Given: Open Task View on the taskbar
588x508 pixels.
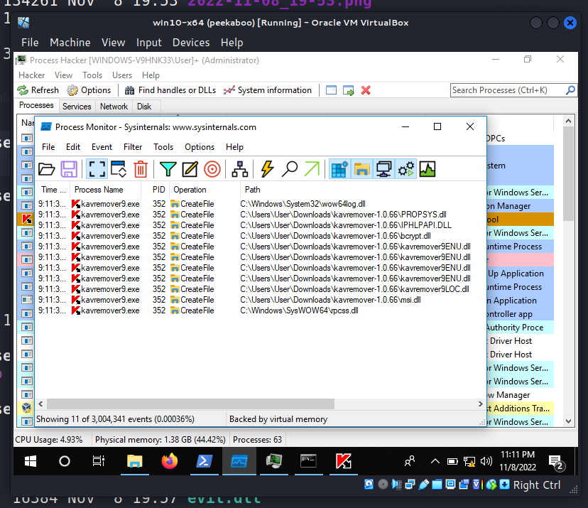Looking at the screenshot, I should pyautogui.click(x=99, y=461).
